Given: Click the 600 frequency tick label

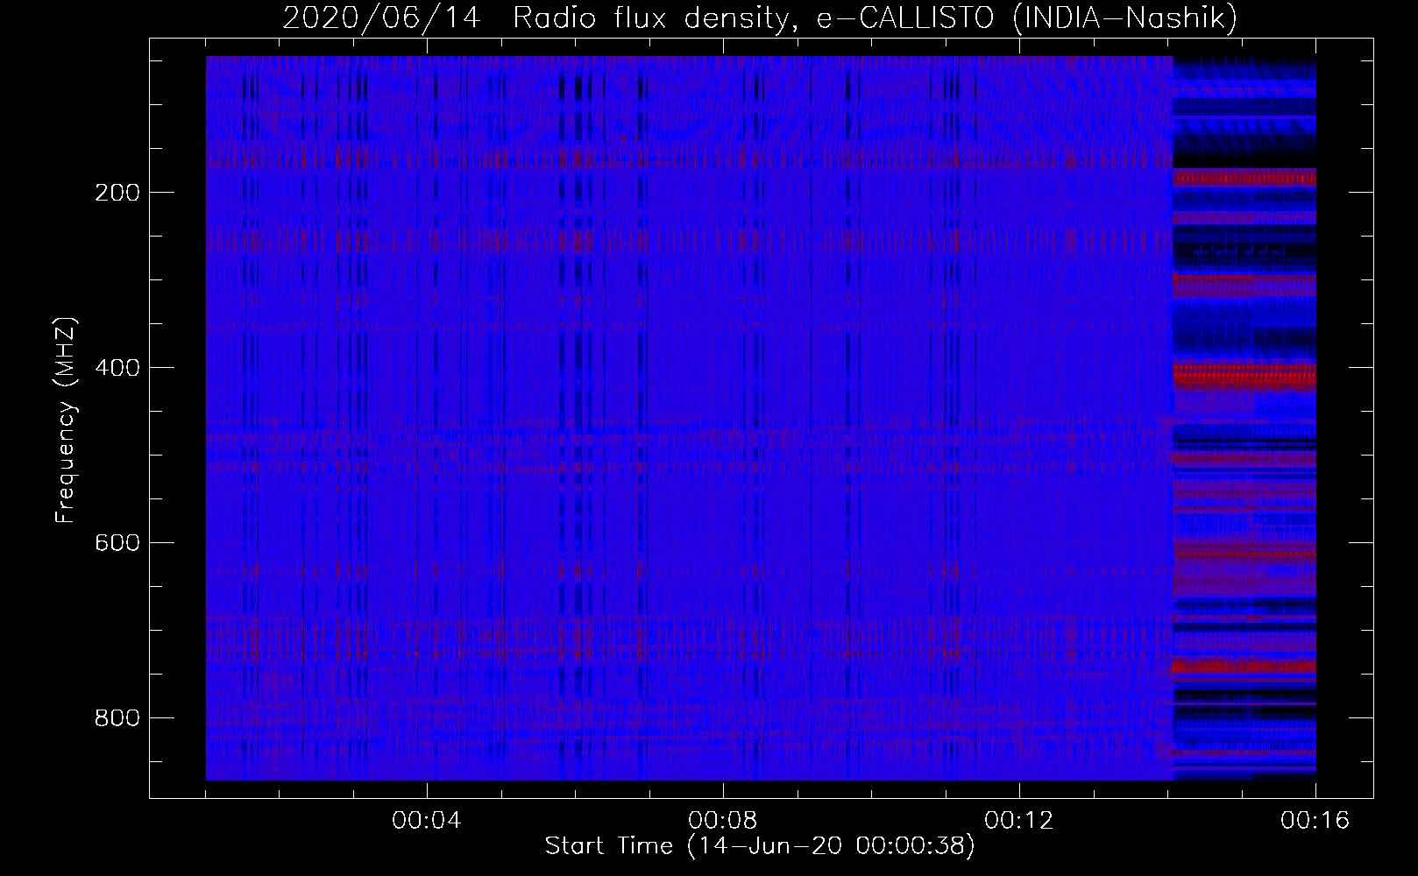Looking at the screenshot, I should (x=117, y=543).
